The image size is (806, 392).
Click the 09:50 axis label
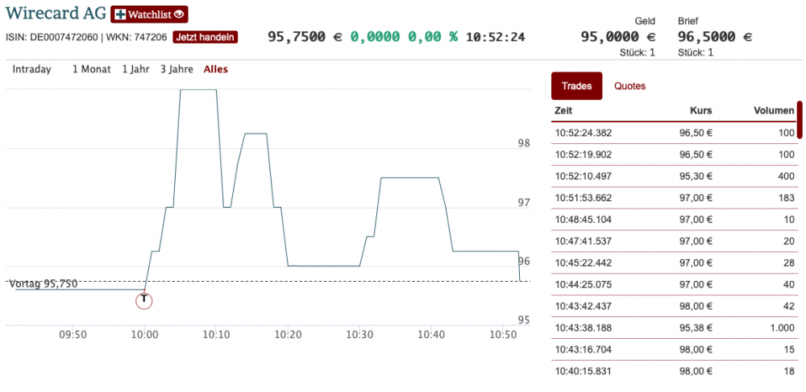pos(72,335)
